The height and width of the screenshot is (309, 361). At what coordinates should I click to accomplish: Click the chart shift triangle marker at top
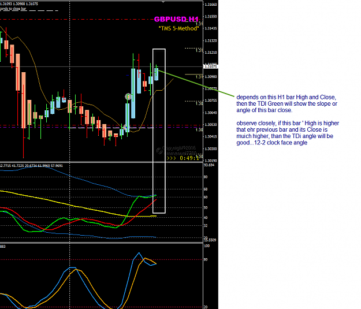click(163, 2)
